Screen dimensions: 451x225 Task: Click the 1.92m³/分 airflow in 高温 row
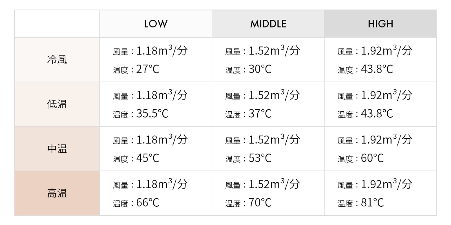[x=386, y=184]
